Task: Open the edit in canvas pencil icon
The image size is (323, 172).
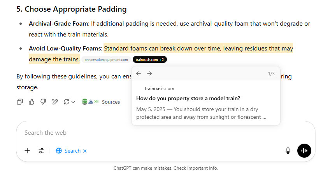Action: [55, 102]
